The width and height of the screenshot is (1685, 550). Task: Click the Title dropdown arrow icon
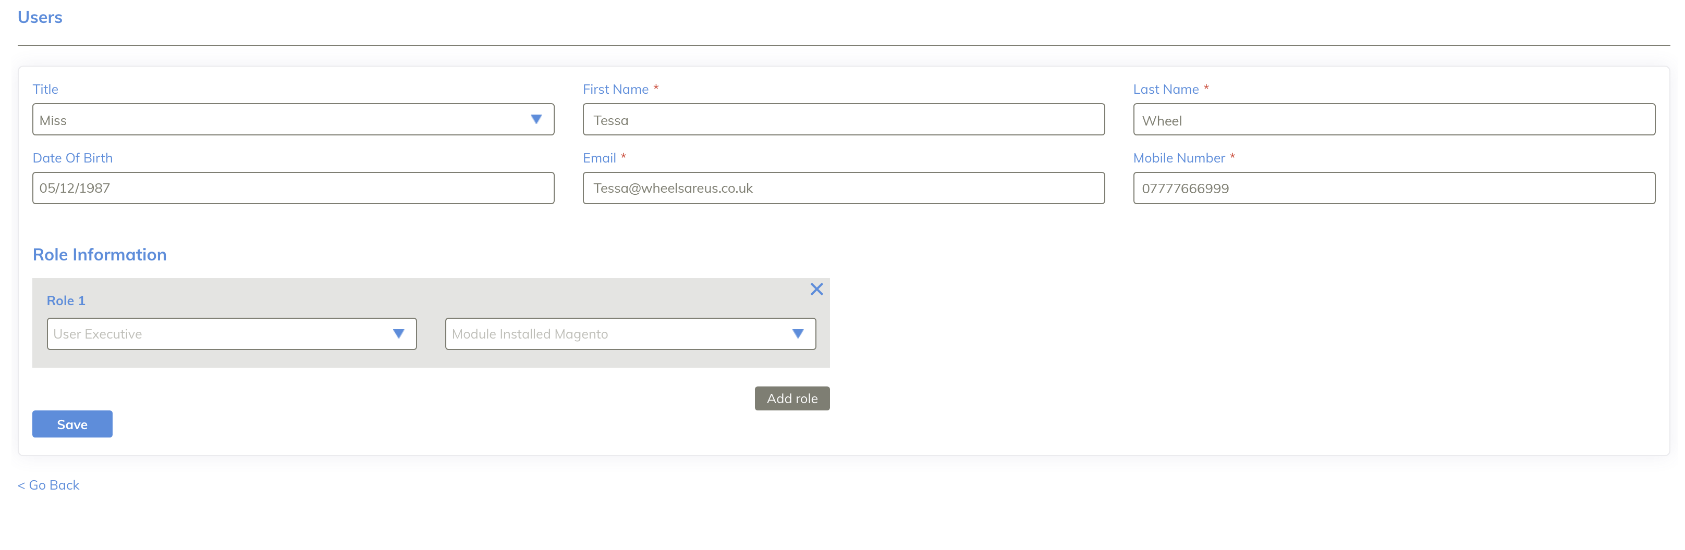[x=536, y=120]
